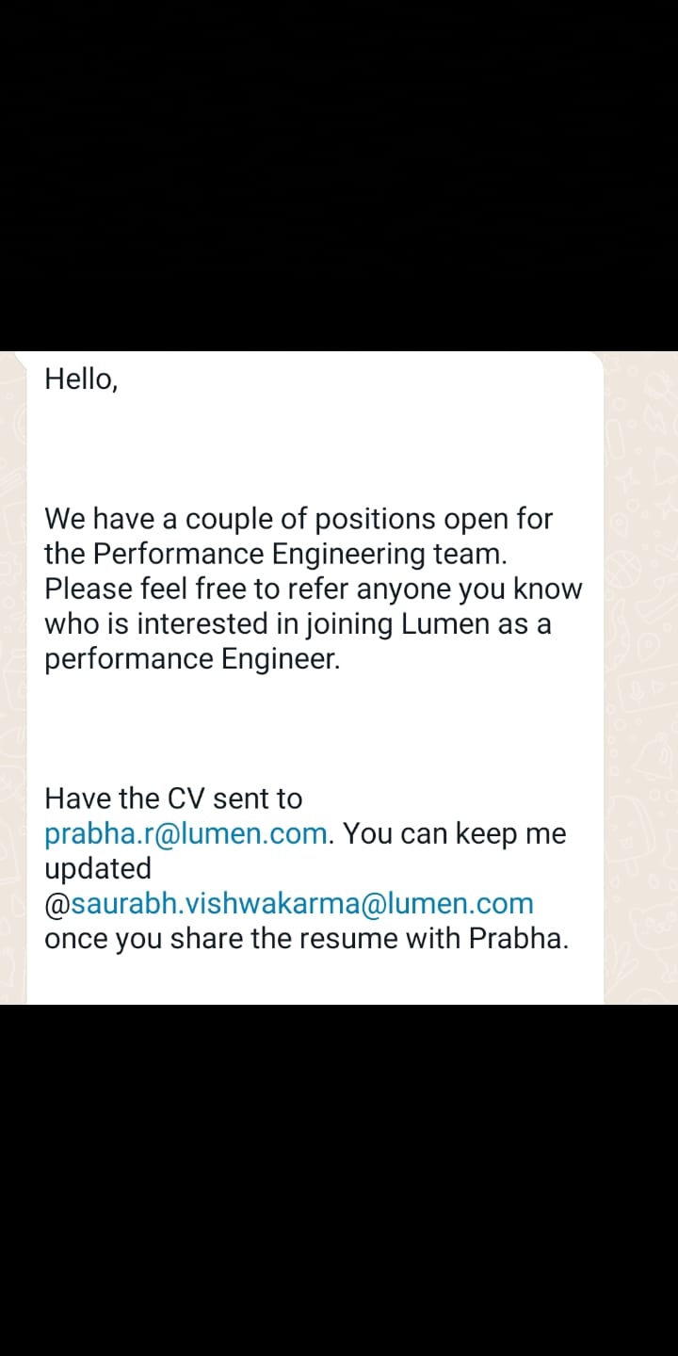Select the "Hello," greeting text

pyautogui.click(x=81, y=379)
